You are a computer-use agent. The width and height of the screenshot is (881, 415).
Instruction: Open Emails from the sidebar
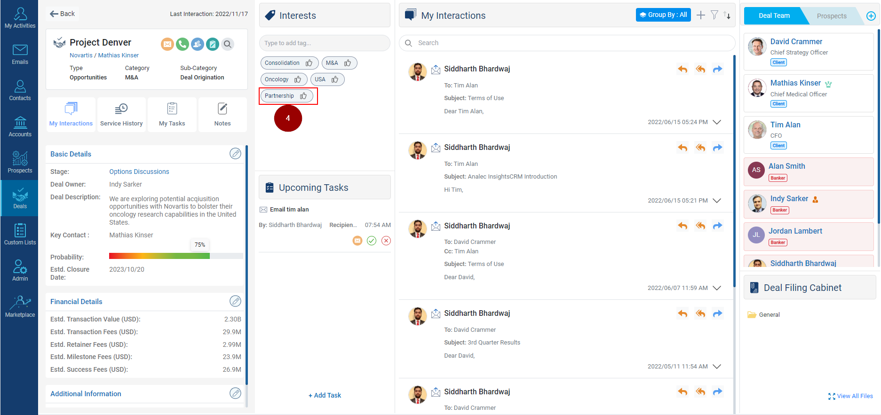[20, 55]
